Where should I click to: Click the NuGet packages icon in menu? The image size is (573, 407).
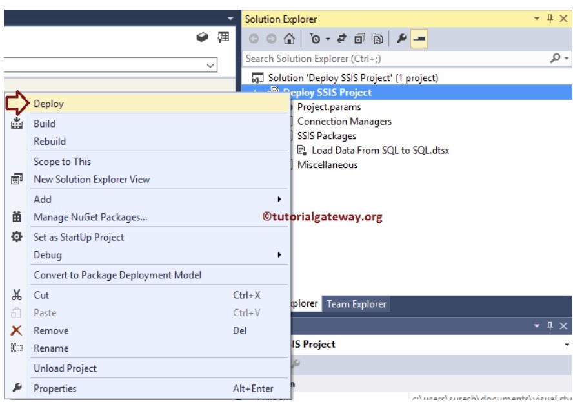[x=16, y=216]
